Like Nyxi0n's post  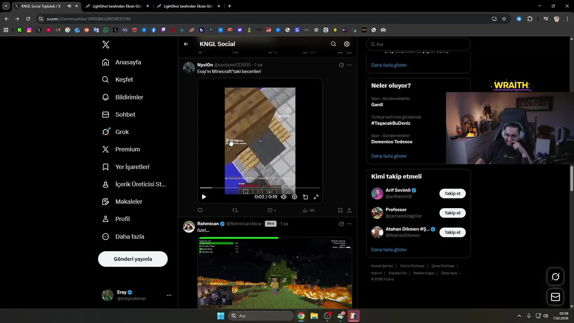pyautogui.click(x=272, y=210)
